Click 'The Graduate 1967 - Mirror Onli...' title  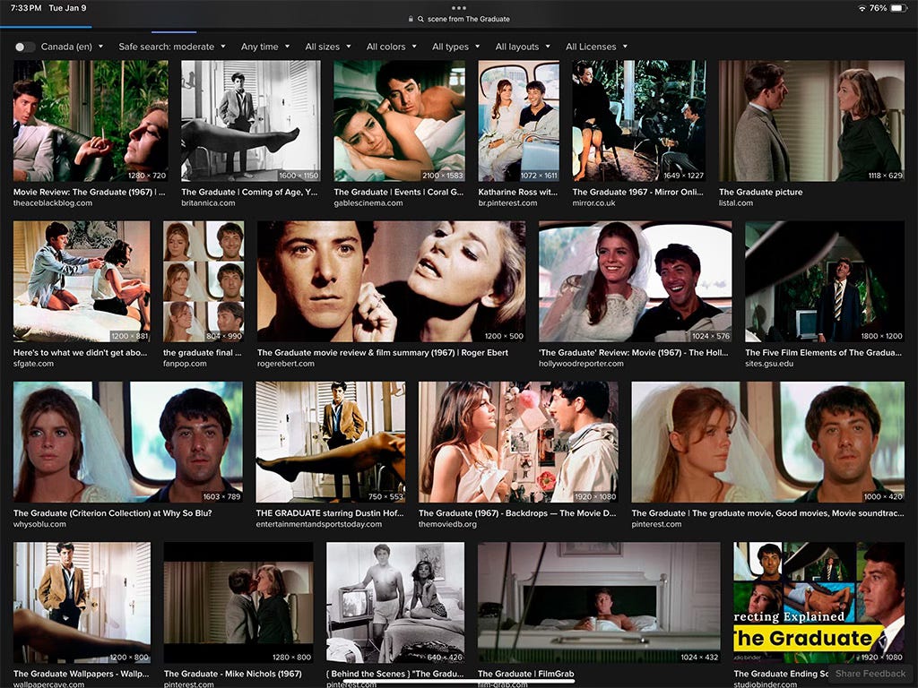tap(637, 192)
